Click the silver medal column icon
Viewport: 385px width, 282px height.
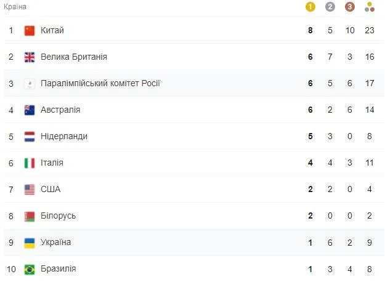click(x=330, y=7)
